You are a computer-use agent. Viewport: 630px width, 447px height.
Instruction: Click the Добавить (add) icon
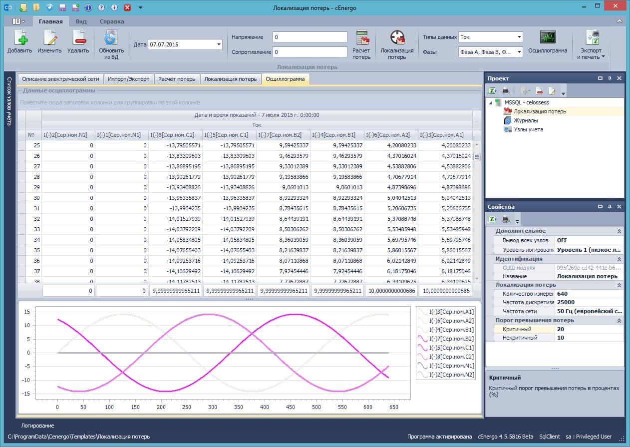tap(19, 38)
